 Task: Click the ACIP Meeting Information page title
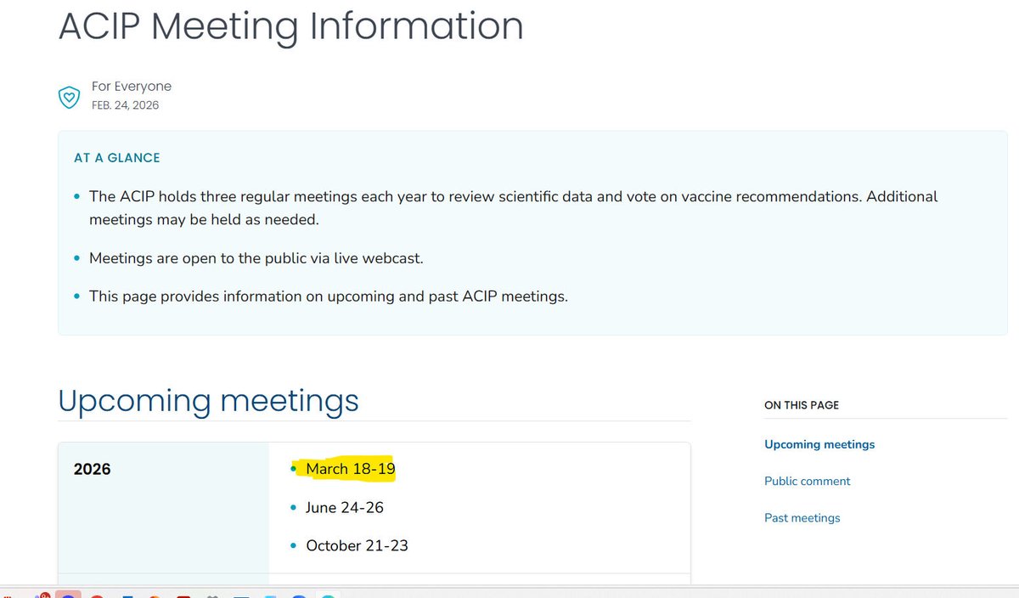click(x=290, y=25)
